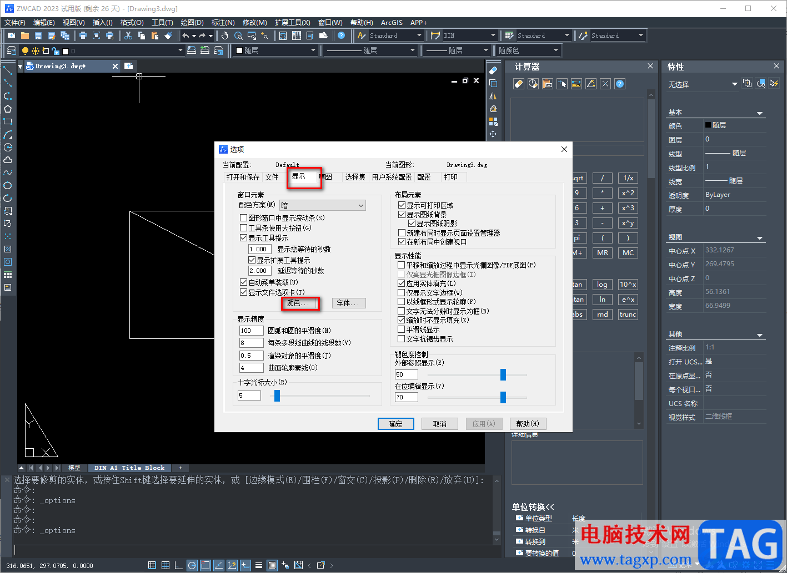Toggle 应用实体填充 checkbox
The image size is (787, 573).
pos(402,283)
